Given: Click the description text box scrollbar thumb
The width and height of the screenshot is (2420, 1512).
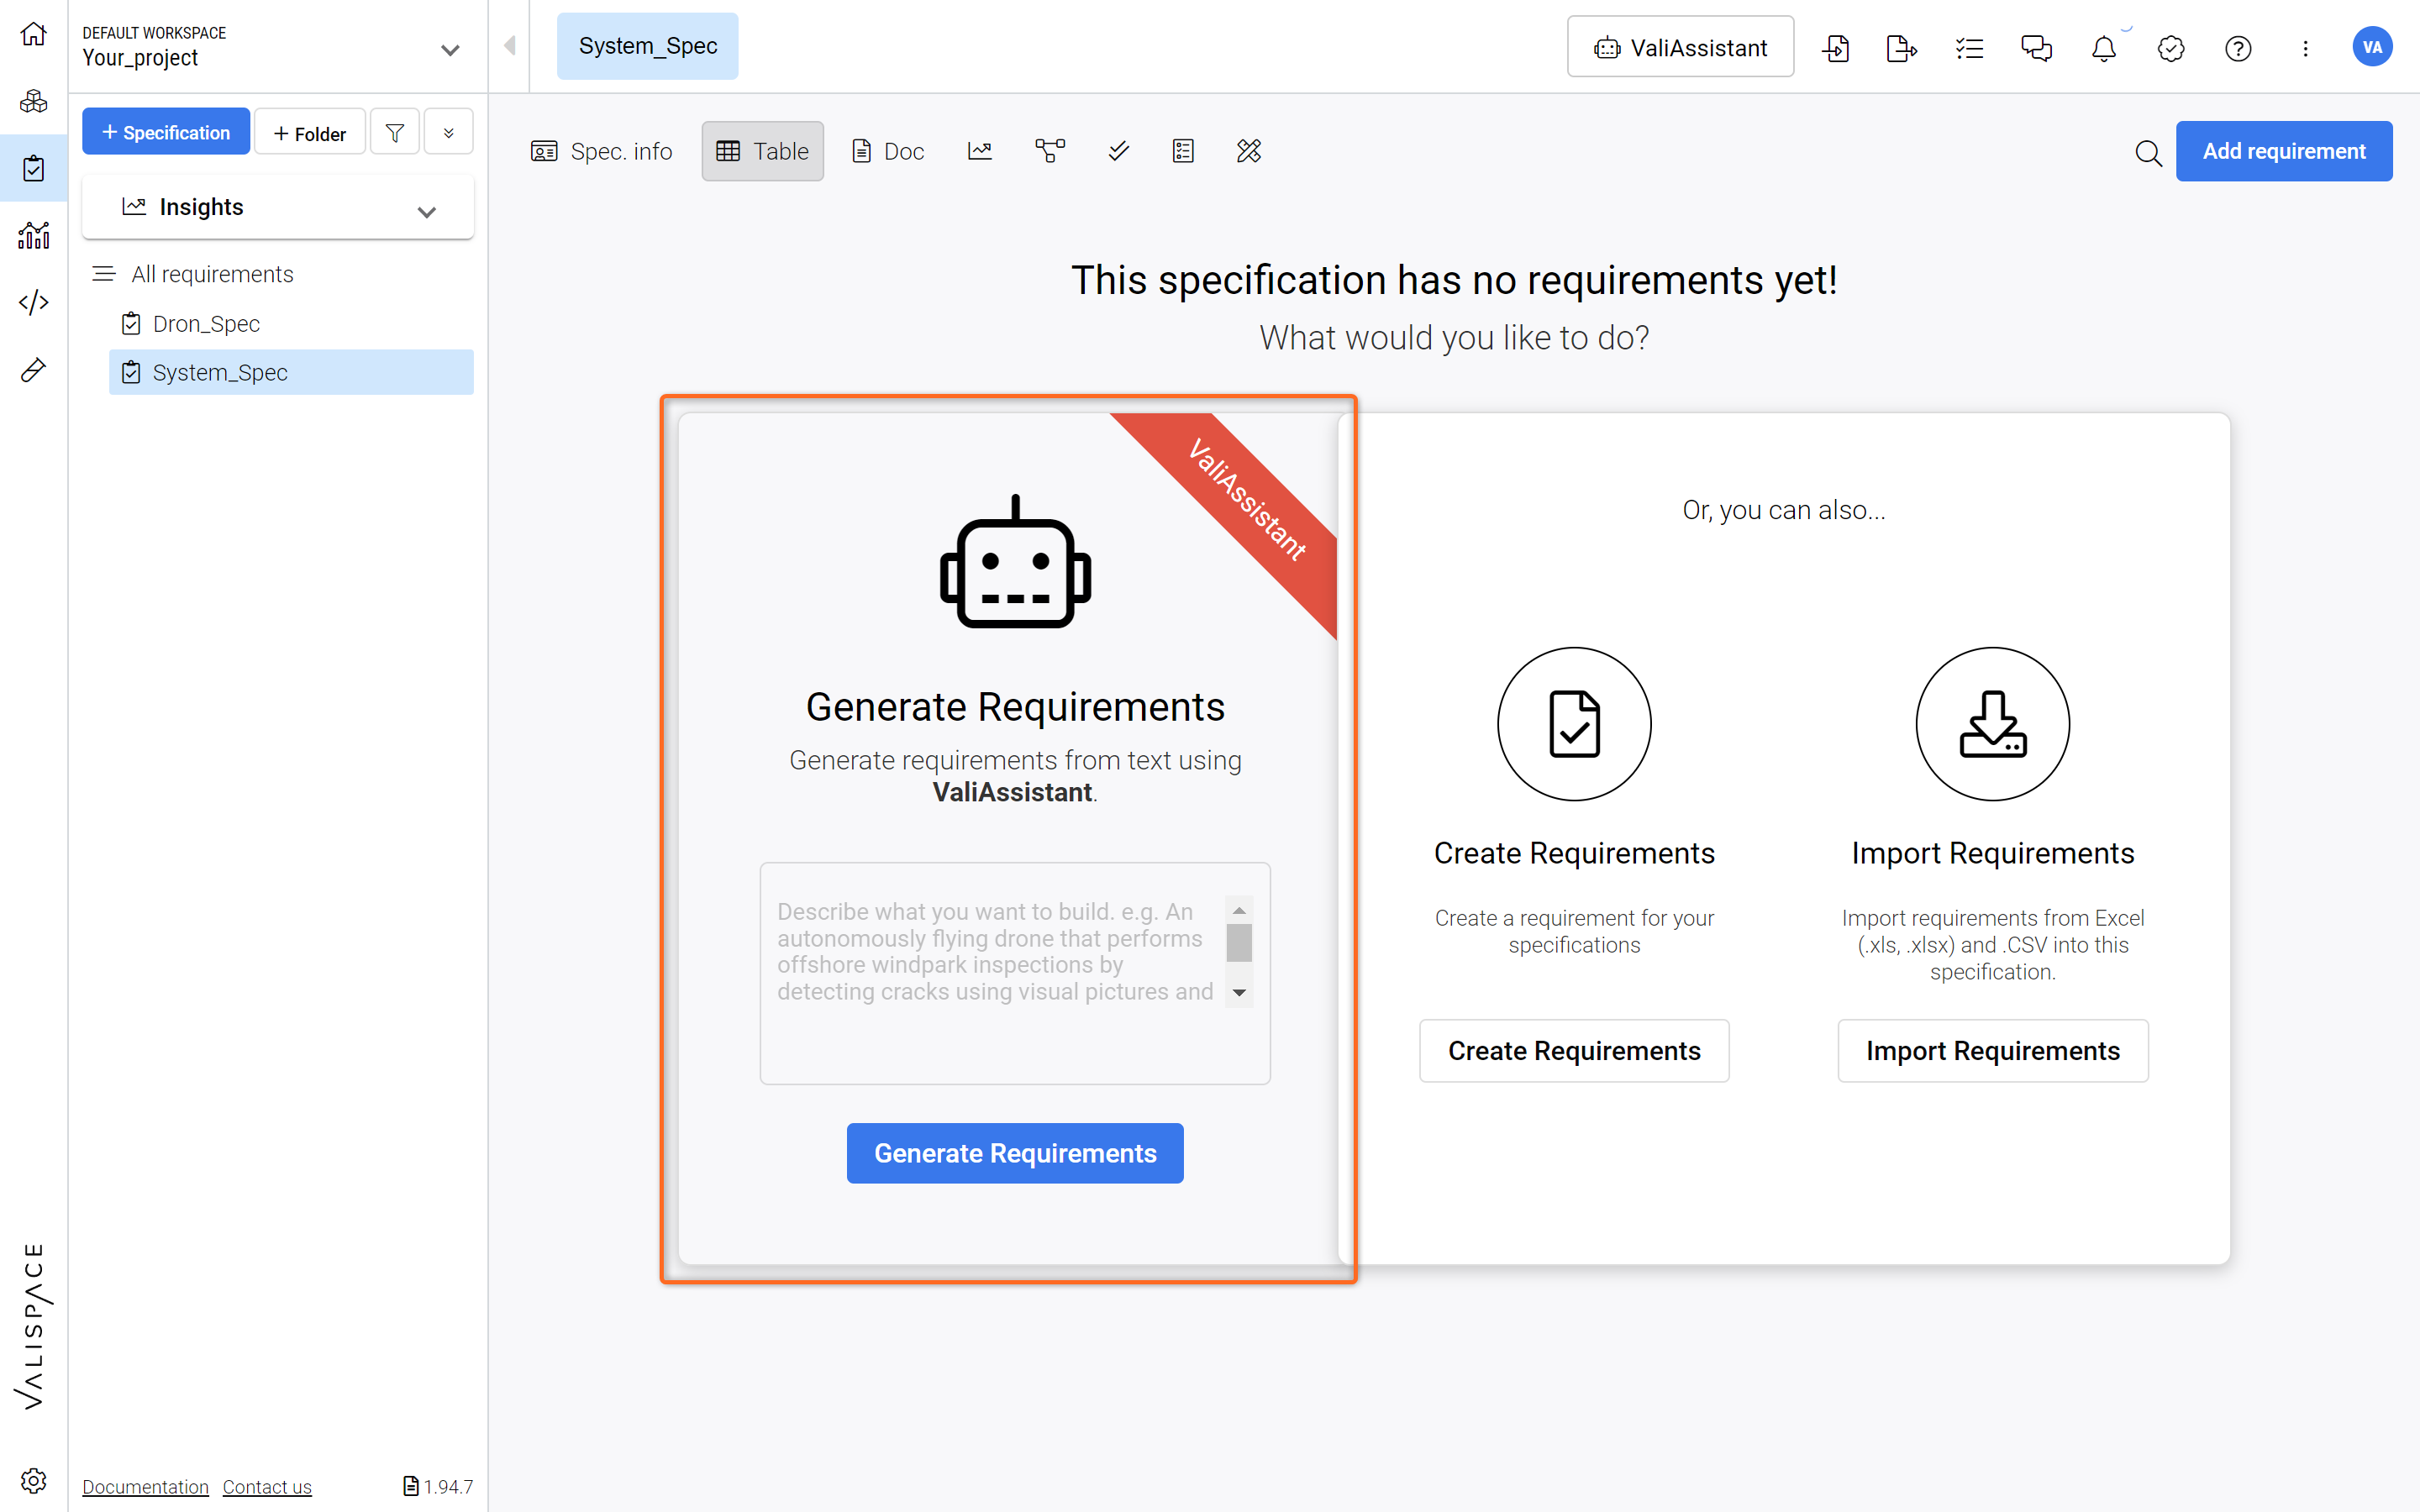Looking at the screenshot, I should (1239, 942).
